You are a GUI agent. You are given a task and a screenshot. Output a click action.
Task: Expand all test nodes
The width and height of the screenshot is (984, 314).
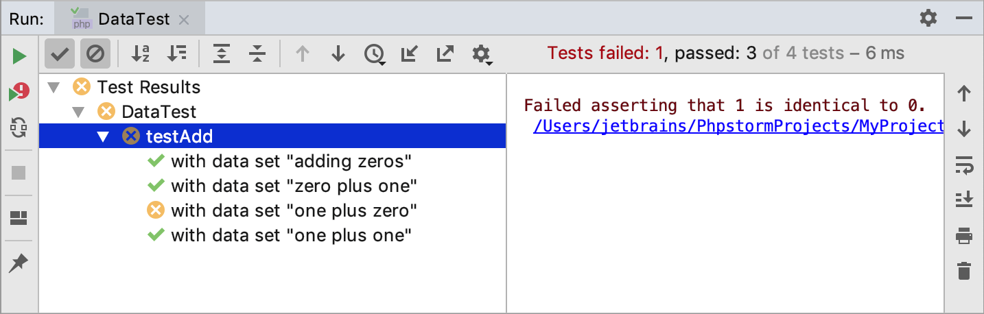222,53
